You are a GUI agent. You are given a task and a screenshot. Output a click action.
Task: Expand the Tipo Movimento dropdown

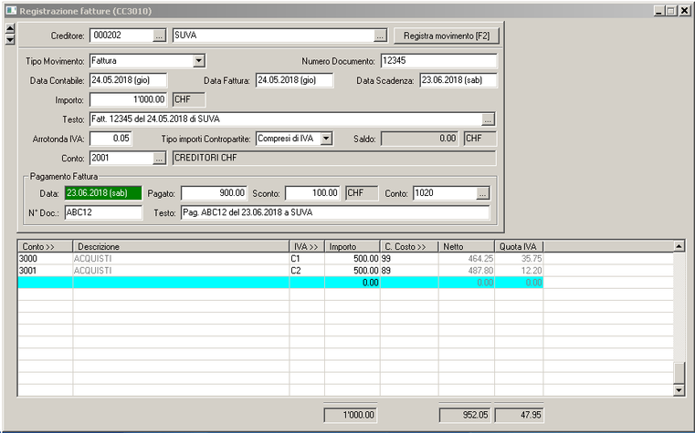tap(198, 61)
